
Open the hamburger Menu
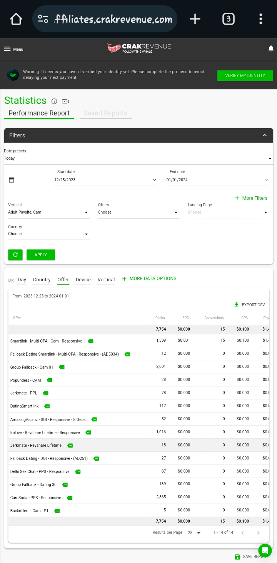point(13,49)
